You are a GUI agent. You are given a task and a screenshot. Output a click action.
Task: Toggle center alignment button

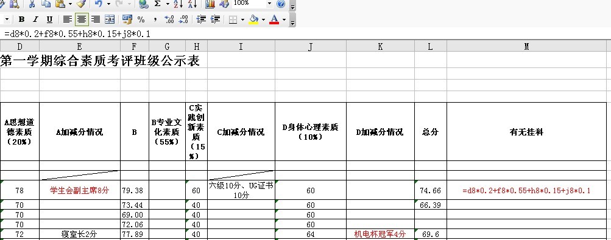[x=82, y=19]
